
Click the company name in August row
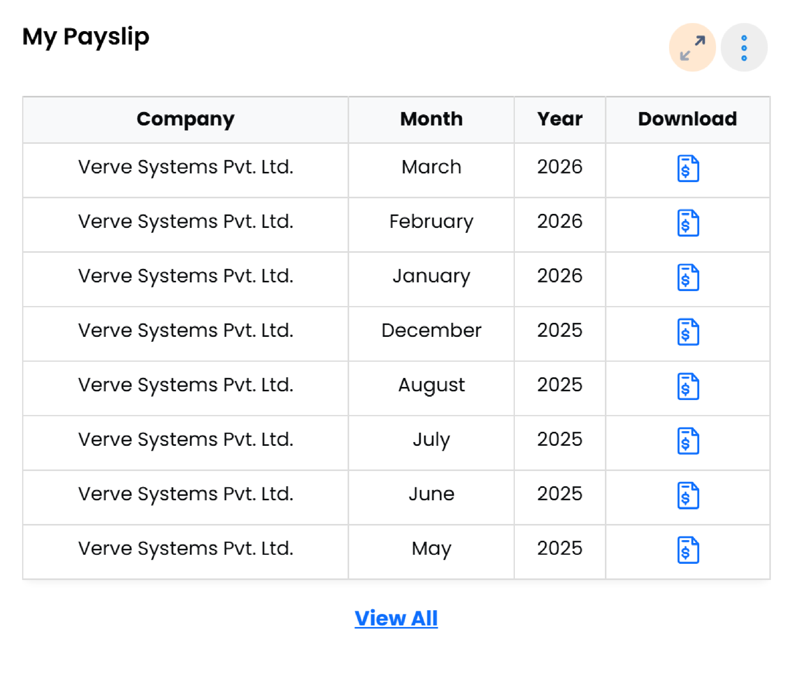click(x=185, y=385)
